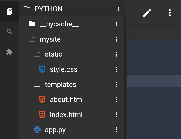
Task: Open options menu for index.html
Action: click(116, 115)
